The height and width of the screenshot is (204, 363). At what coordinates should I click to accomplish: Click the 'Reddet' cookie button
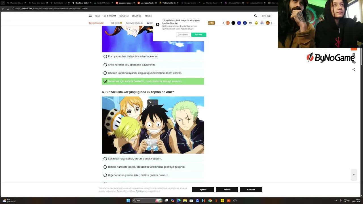(x=227, y=190)
